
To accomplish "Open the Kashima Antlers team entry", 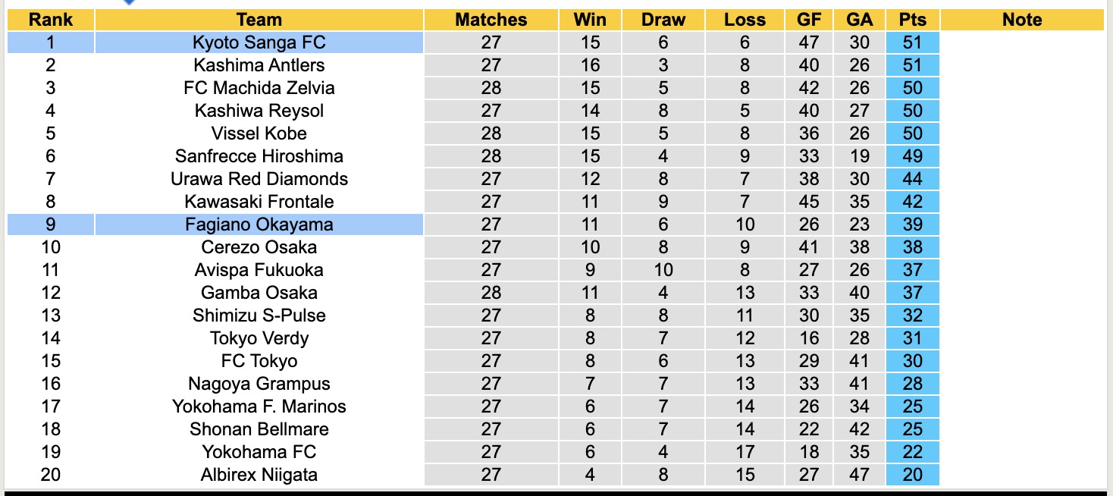I will tap(259, 65).
